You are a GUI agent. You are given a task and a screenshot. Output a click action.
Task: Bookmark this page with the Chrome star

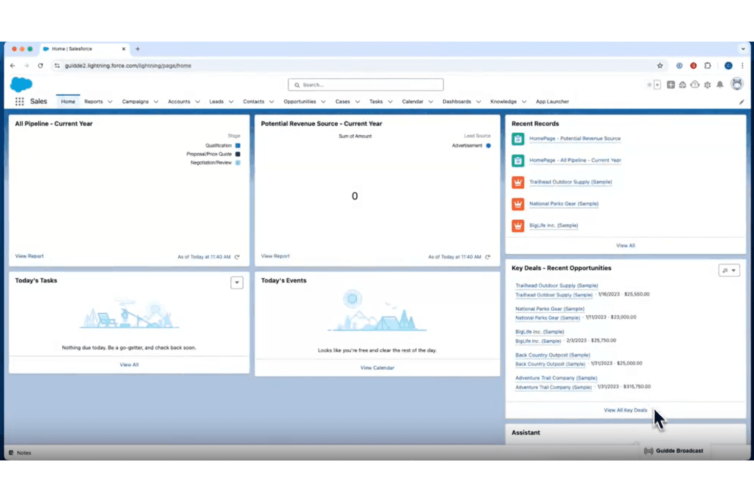pyautogui.click(x=660, y=66)
